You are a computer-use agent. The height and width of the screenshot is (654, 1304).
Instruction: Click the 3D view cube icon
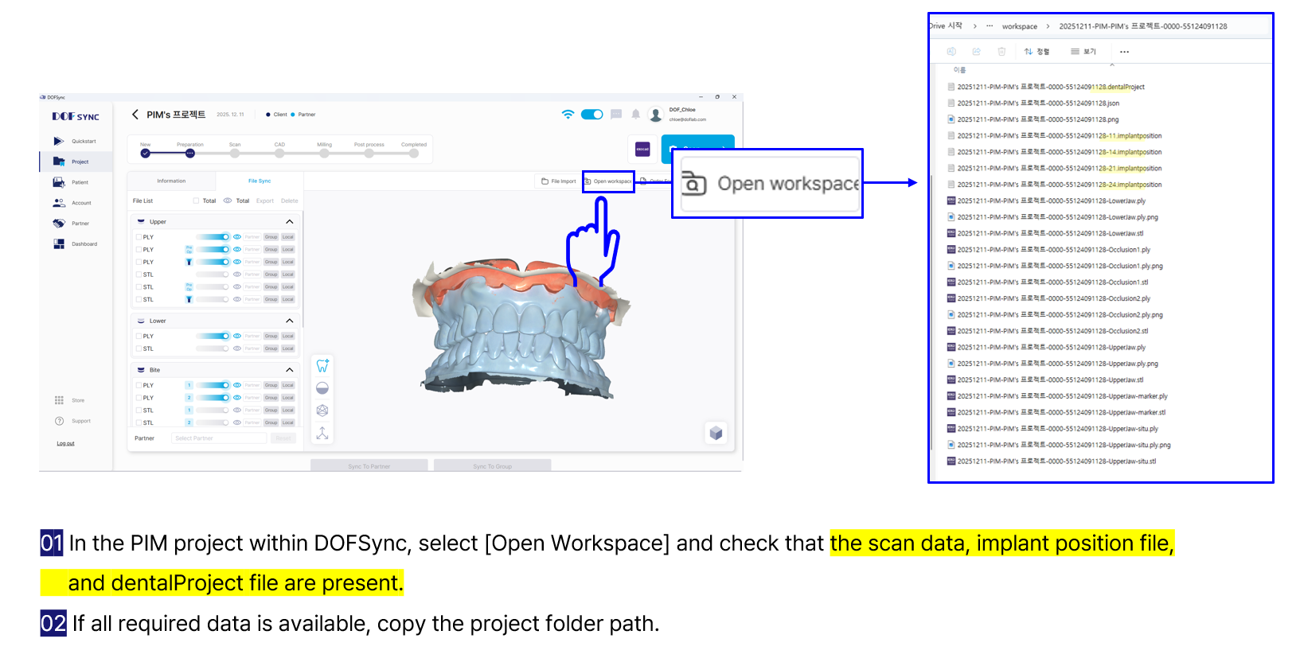pos(716,433)
